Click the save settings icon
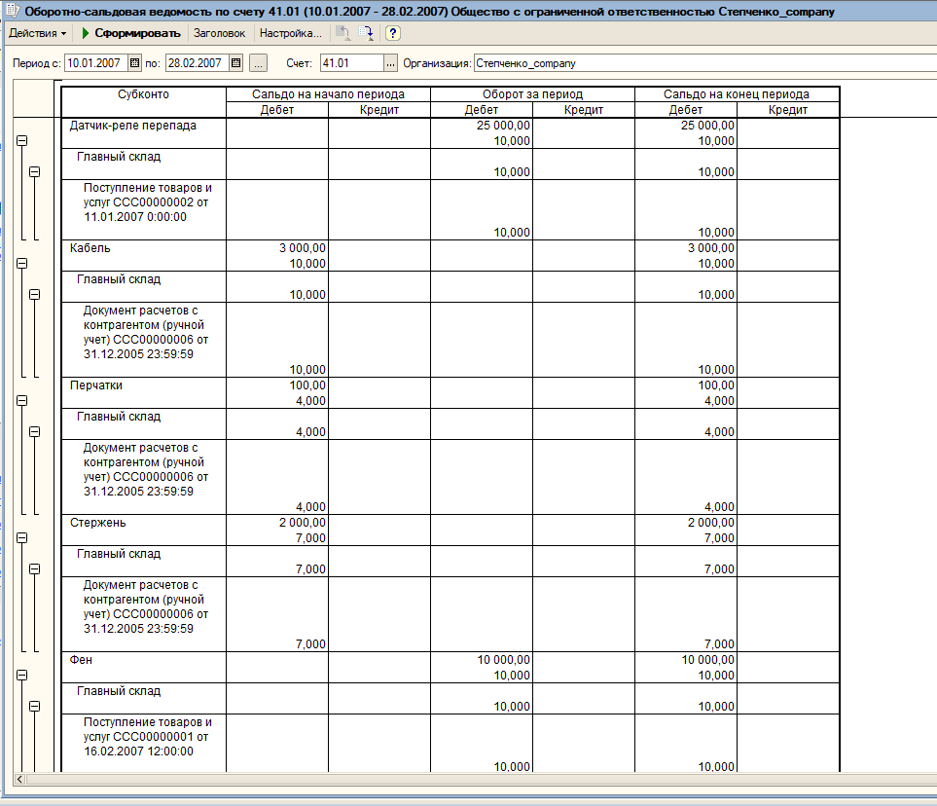Image resolution: width=937 pixels, height=806 pixels. [x=366, y=33]
